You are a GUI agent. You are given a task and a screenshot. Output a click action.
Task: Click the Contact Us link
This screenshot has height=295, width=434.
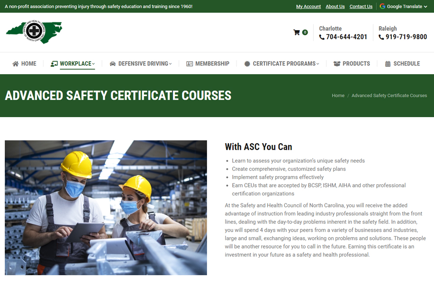[361, 6]
